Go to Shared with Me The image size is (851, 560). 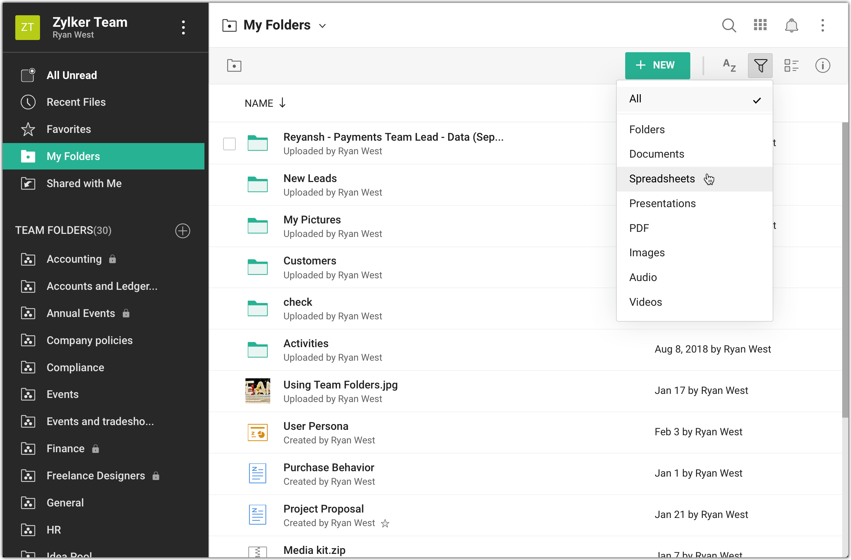pyautogui.click(x=84, y=183)
